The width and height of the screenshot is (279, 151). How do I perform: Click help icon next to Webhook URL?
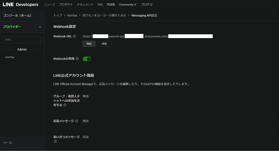click(74, 36)
